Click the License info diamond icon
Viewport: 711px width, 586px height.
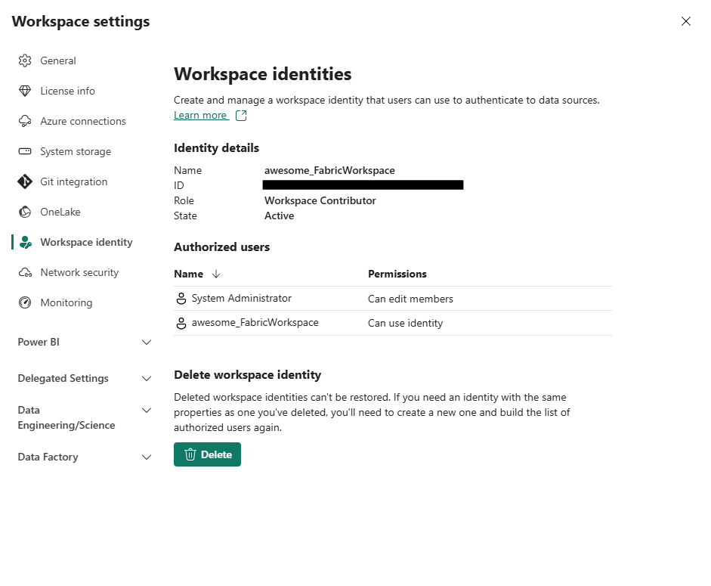(25, 91)
